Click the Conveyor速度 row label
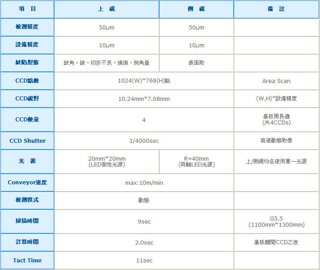 pyautogui.click(x=27, y=183)
